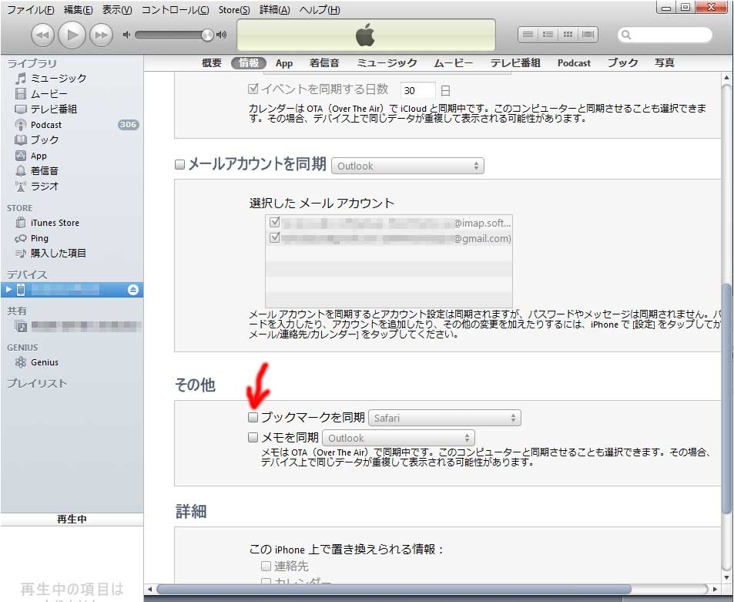734x602 pixels.
Task: Open the 詳細 menu
Action: click(275, 10)
